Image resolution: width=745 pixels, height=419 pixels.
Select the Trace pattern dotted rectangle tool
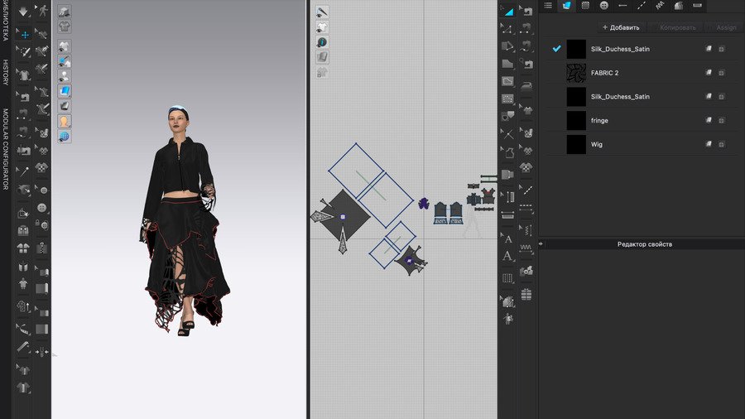point(508,99)
